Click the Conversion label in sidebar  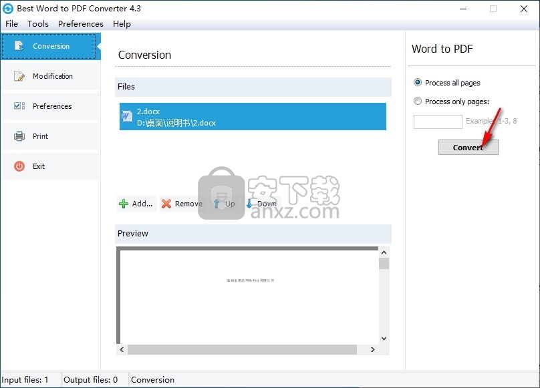pos(51,46)
